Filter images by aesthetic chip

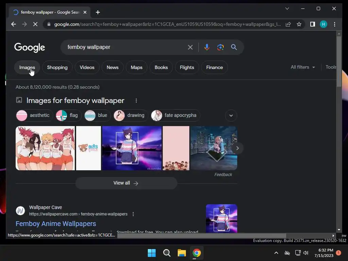[x=34, y=116]
